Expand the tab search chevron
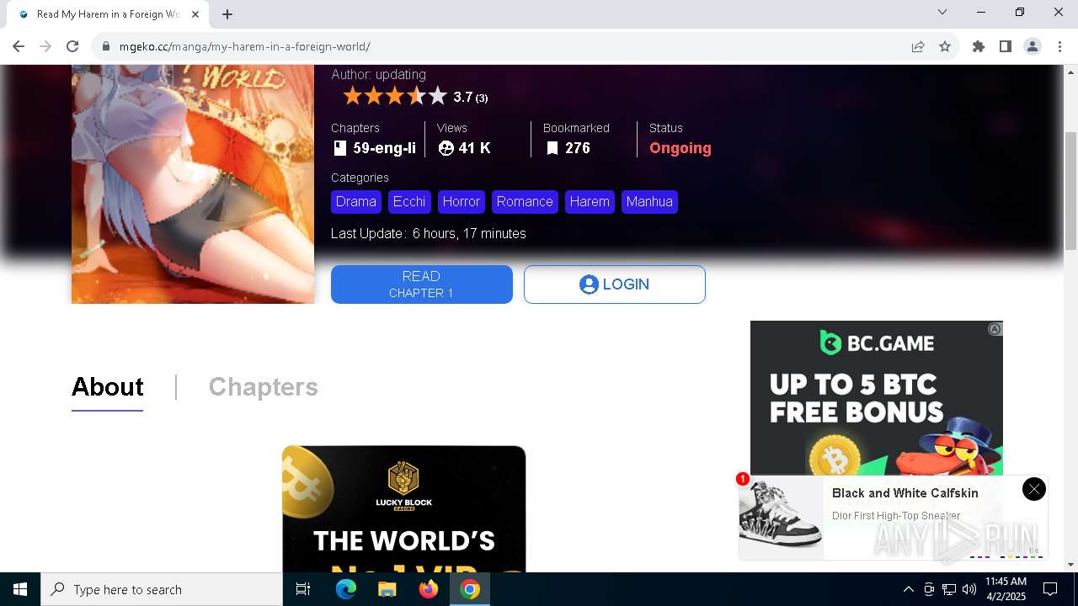 pyautogui.click(x=942, y=12)
